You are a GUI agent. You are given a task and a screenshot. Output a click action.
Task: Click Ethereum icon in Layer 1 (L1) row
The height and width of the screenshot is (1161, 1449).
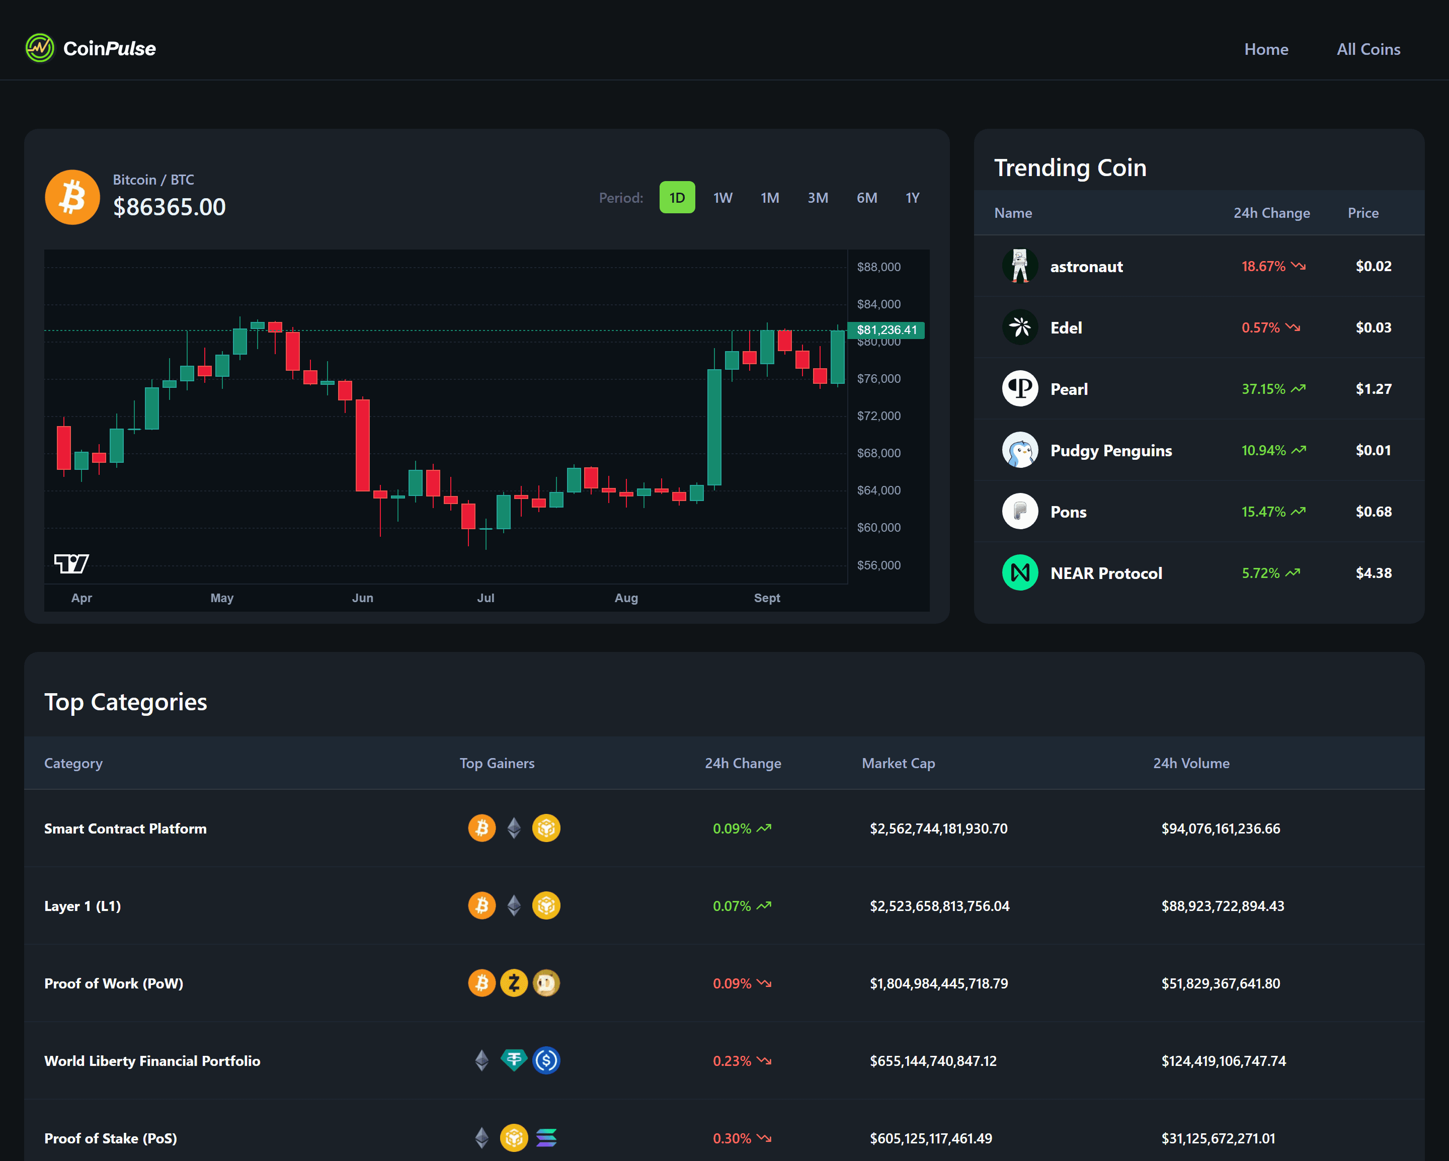(514, 905)
